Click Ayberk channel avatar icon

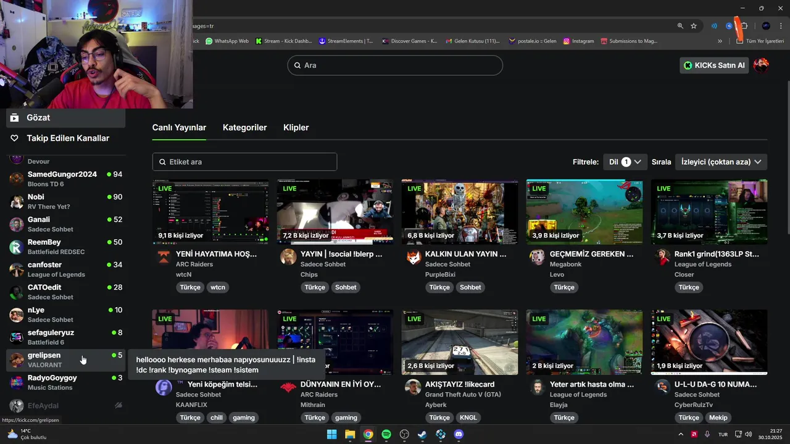tap(413, 388)
